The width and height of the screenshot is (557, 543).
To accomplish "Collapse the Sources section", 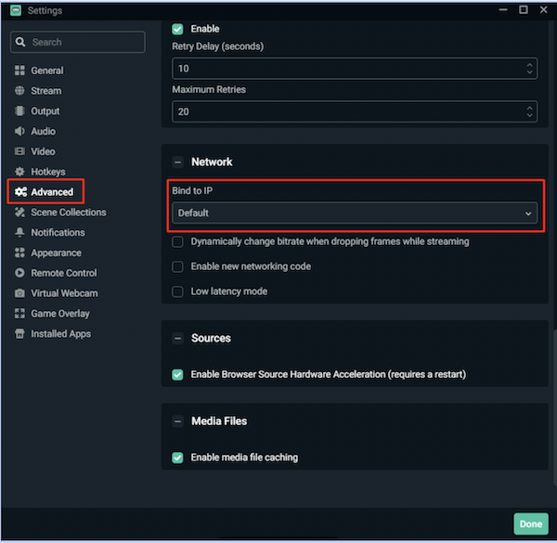I will (177, 339).
